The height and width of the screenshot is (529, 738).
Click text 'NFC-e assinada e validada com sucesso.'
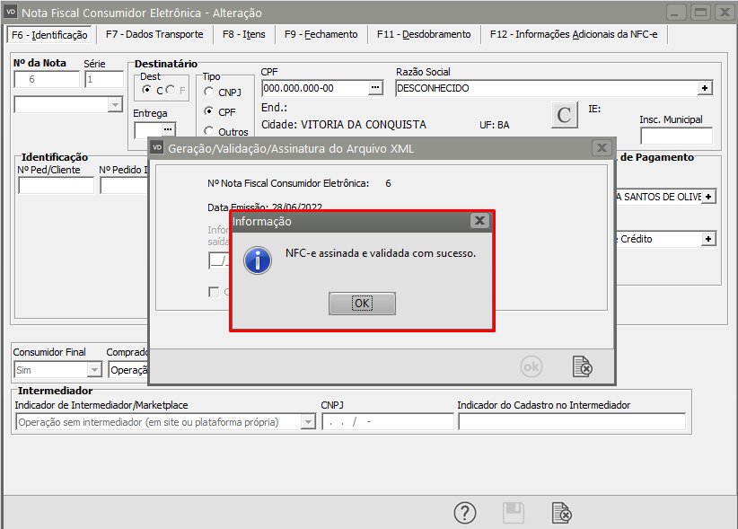point(381,253)
